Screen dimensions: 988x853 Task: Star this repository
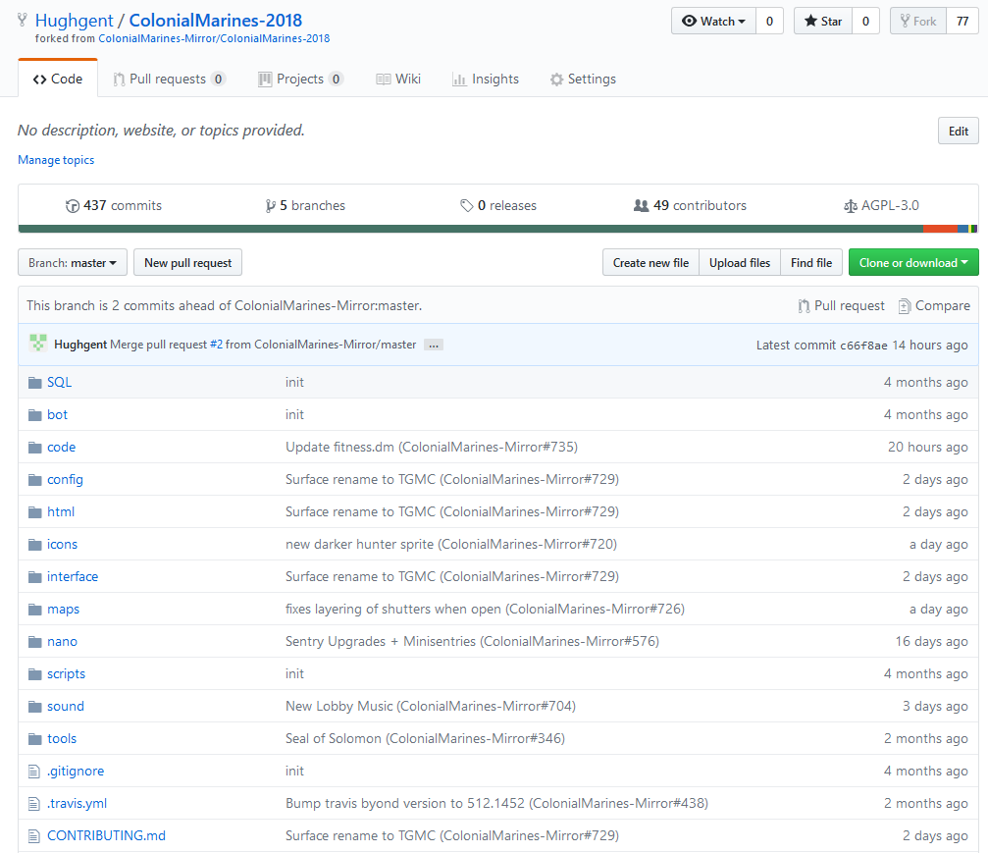[823, 21]
